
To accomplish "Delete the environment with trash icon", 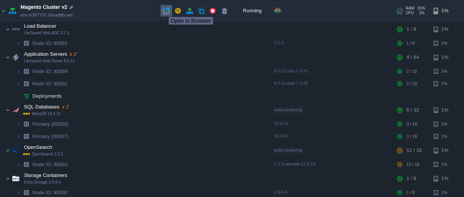I will (x=224, y=11).
